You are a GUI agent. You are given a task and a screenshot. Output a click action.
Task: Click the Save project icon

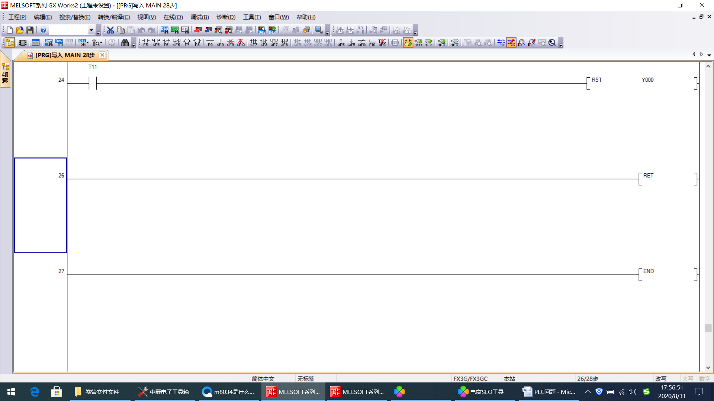click(30, 30)
